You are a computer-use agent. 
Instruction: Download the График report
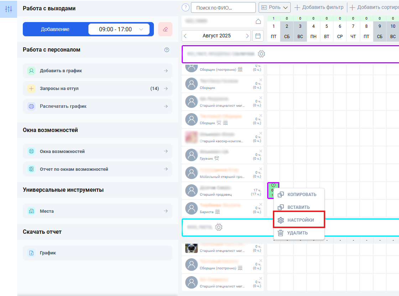98,253
